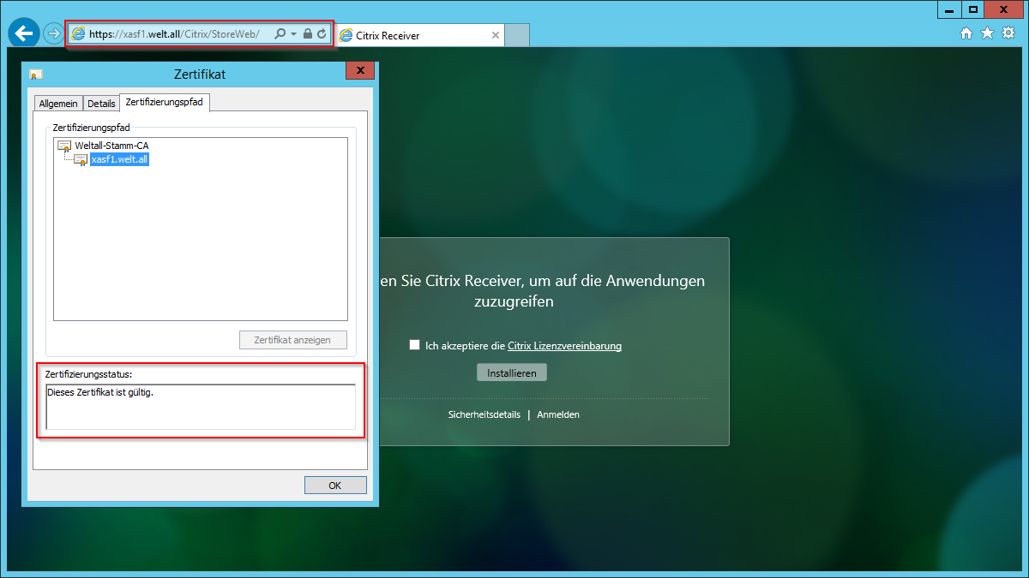Minimize the browser window
This screenshot has height=578, width=1029.
(x=948, y=9)
